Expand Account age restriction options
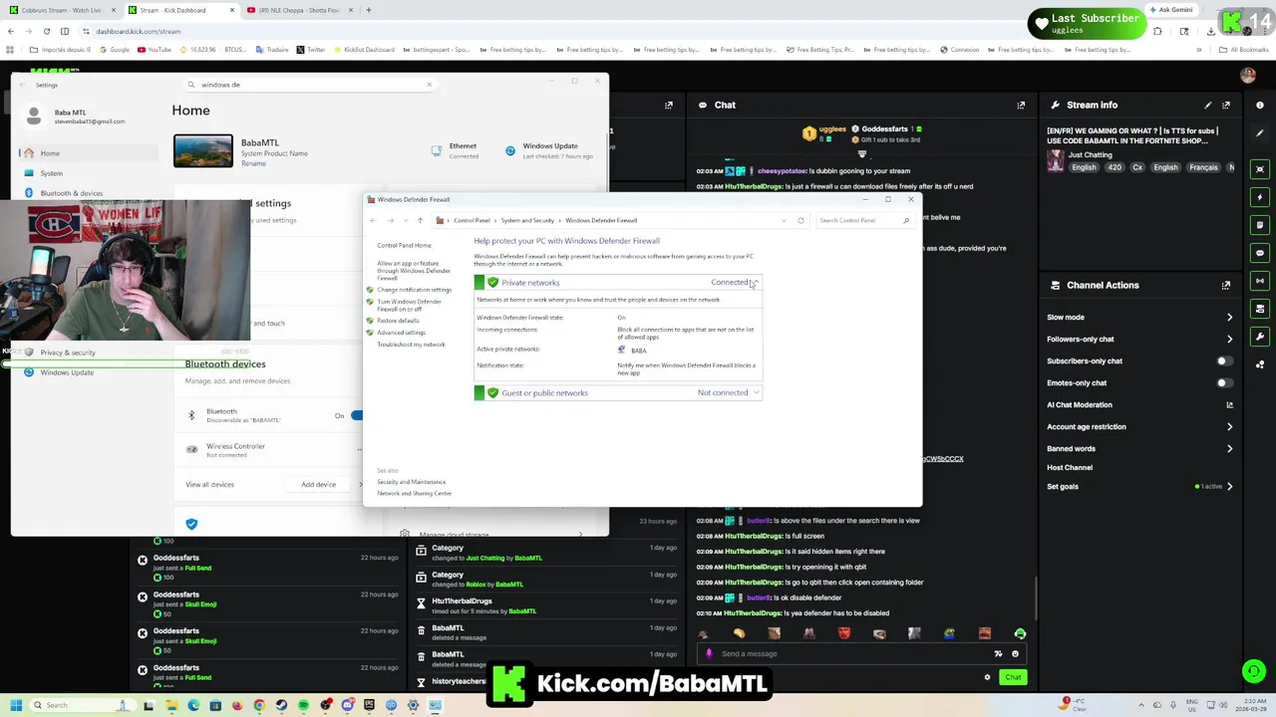 pyautogui.click(x=1229, y=427)
